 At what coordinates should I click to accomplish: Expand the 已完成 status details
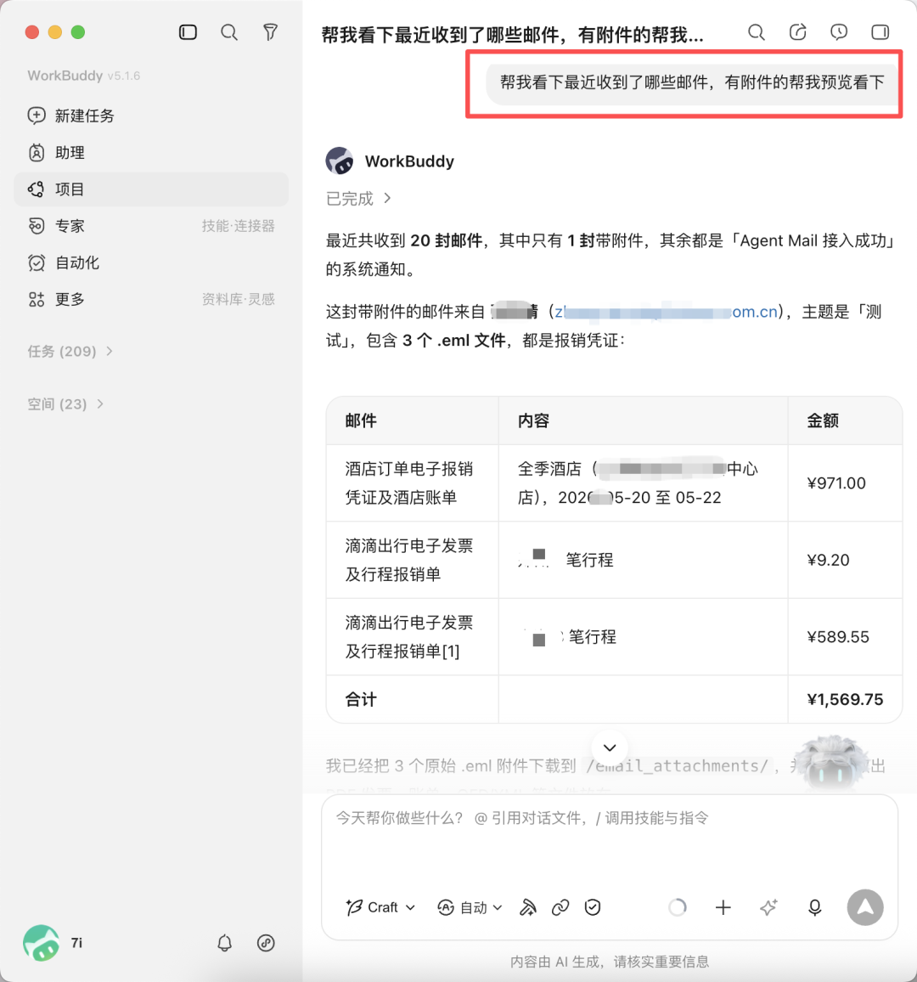[358, 199]
